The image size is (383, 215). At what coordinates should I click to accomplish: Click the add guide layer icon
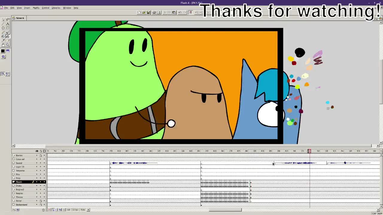pos(18,210)
